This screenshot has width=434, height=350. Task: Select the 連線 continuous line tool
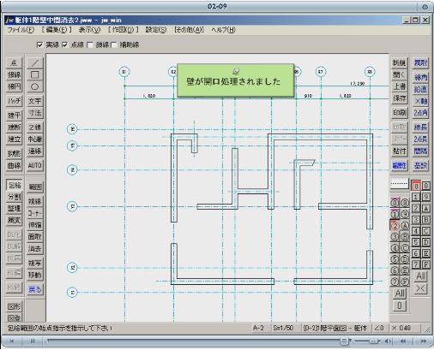(35, 151)
